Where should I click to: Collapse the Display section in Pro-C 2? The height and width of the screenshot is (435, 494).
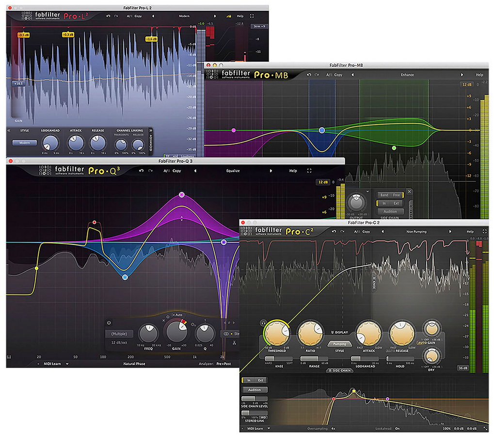339,332
